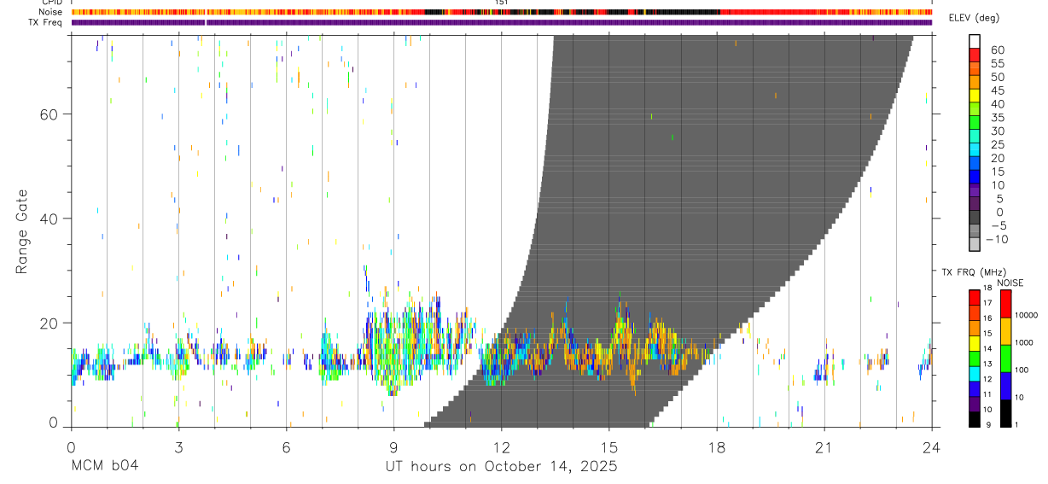Click the x-axis tick label '15'

608,447
